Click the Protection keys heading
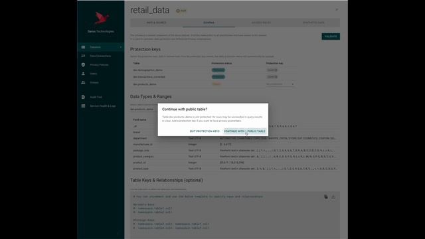The width and height of the screenshot is (425, 239). 145,49
